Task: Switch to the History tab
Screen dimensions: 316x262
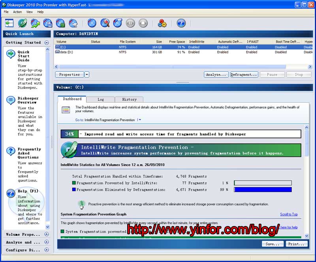Action: 129,100
